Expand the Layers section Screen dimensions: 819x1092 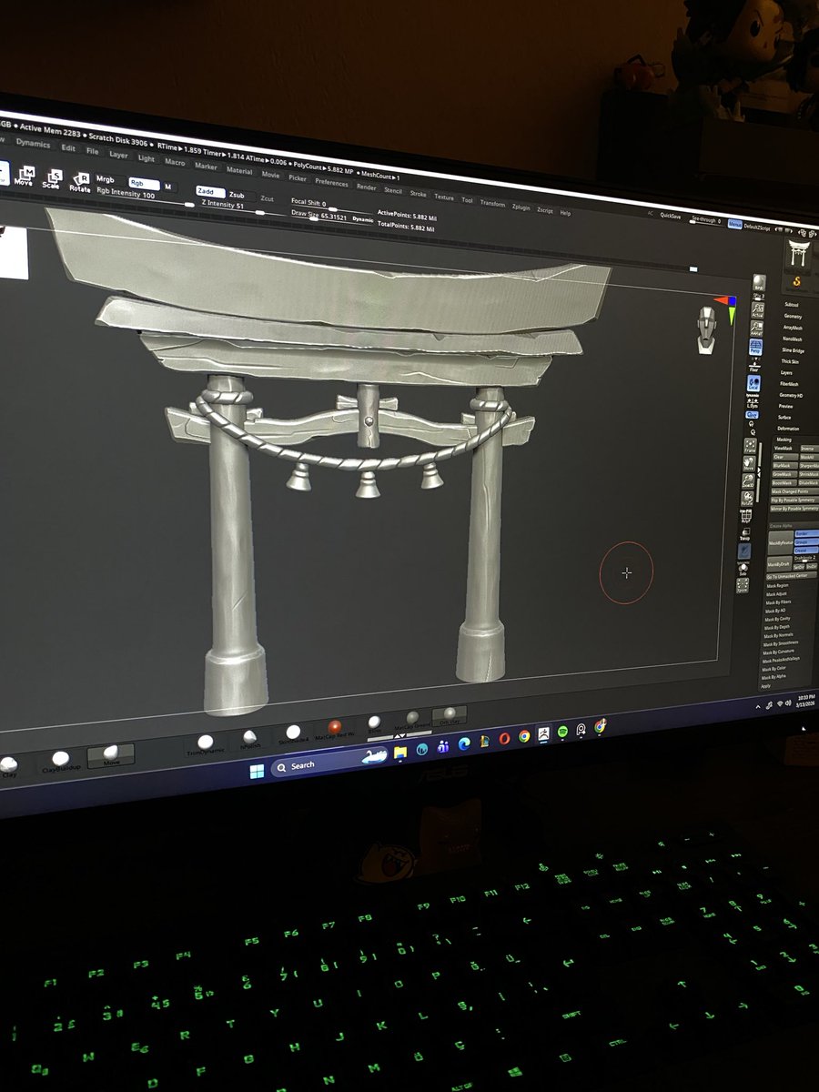(786, 373)
